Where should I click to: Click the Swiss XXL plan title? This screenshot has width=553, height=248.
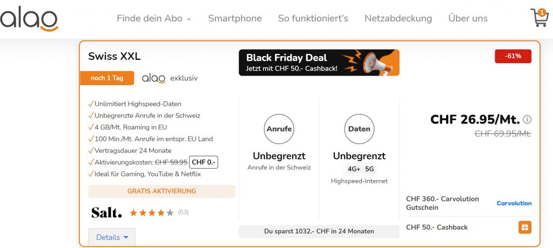coord(114,56)
